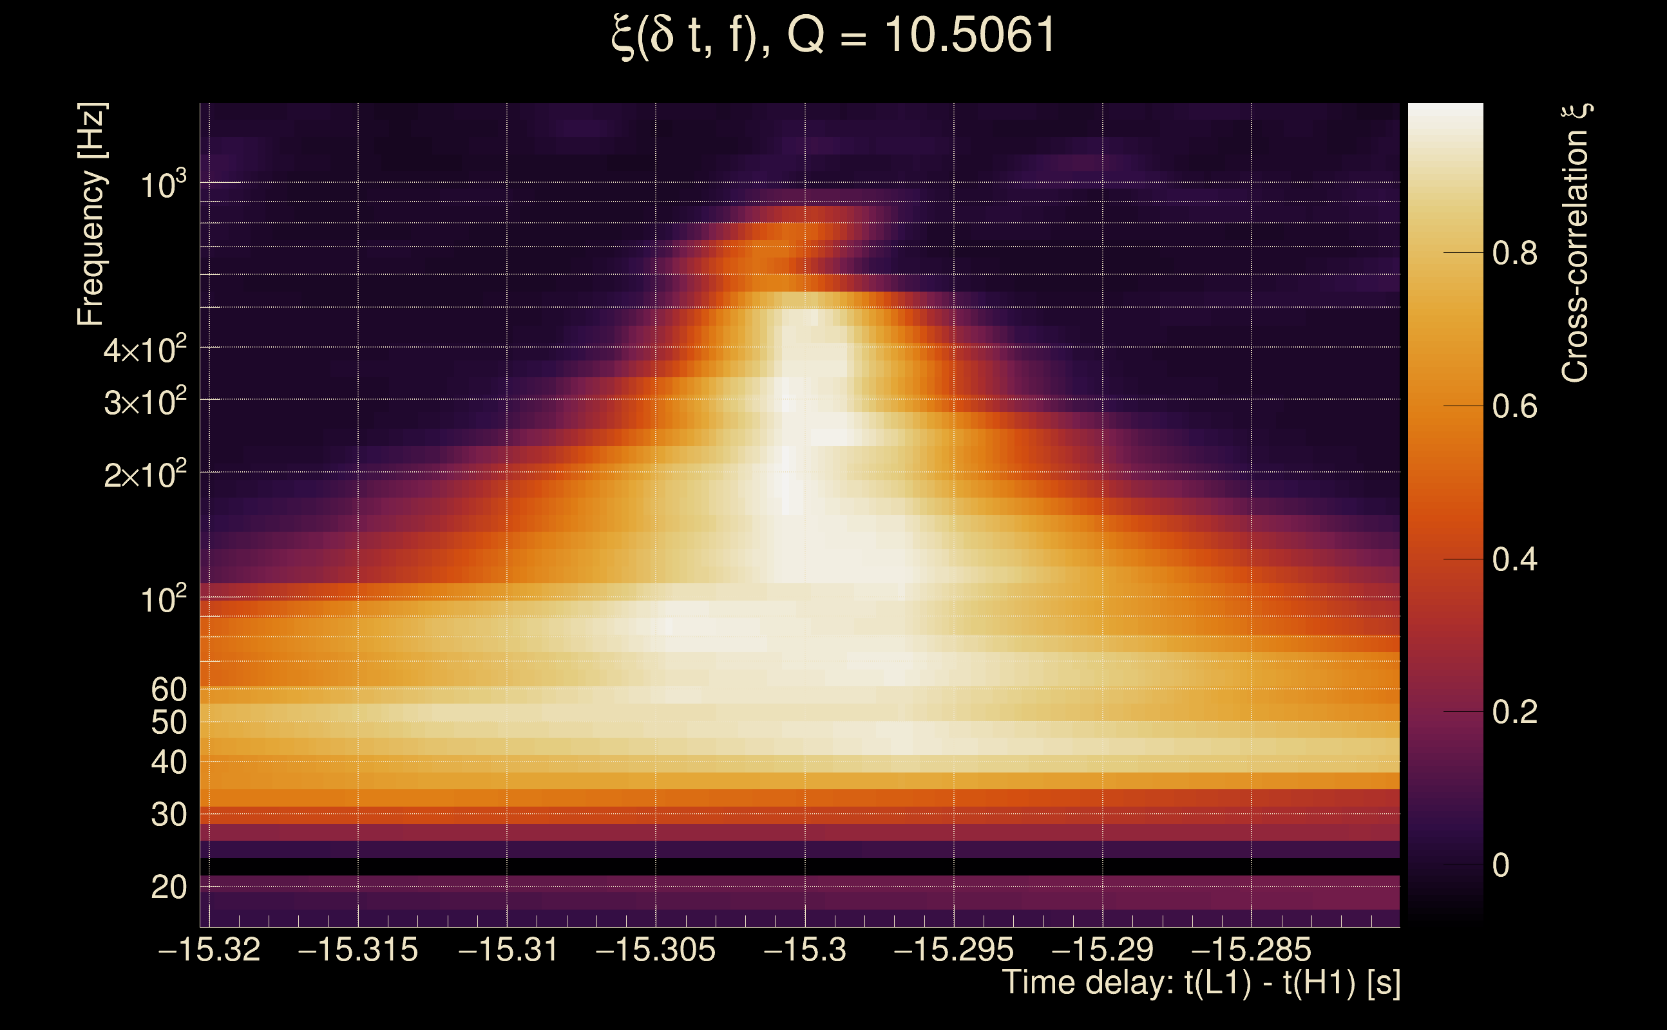This screenshot has height=1030, width=1667.
Task: Click the 0.8 tick on the colorbar
Action: (1514, 254)
